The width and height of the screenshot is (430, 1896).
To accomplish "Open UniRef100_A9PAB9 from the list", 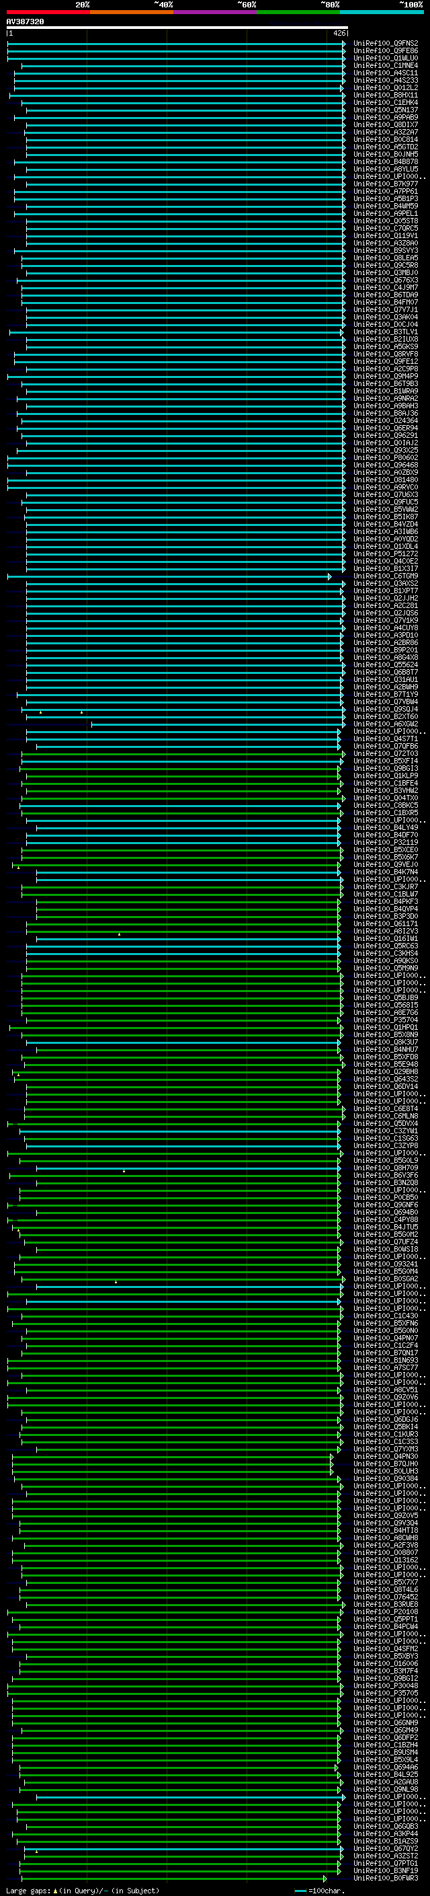I will 386,117.
